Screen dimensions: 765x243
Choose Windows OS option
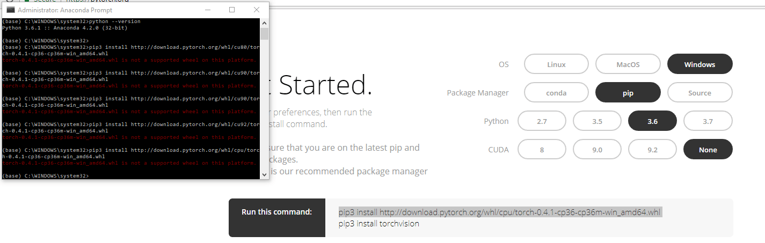tap(700, 64)
